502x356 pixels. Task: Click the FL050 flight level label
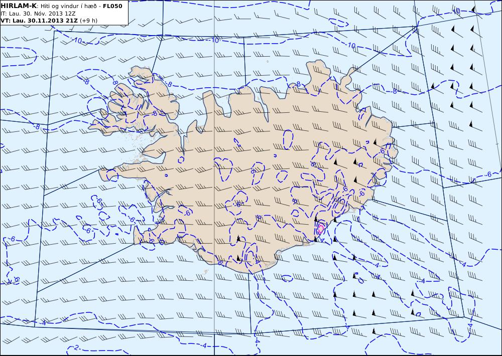coord(112,6)
